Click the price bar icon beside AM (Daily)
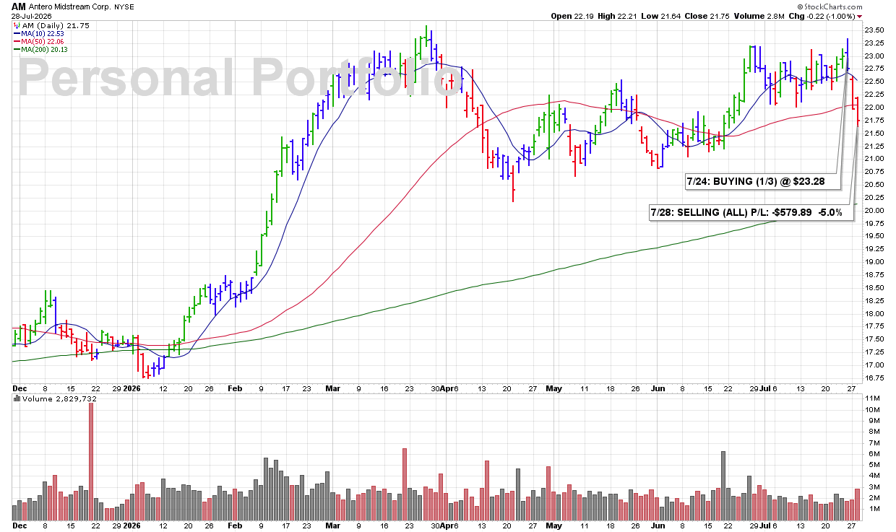Viewport: 896px width, 532px height. click(x=16, y=25)
